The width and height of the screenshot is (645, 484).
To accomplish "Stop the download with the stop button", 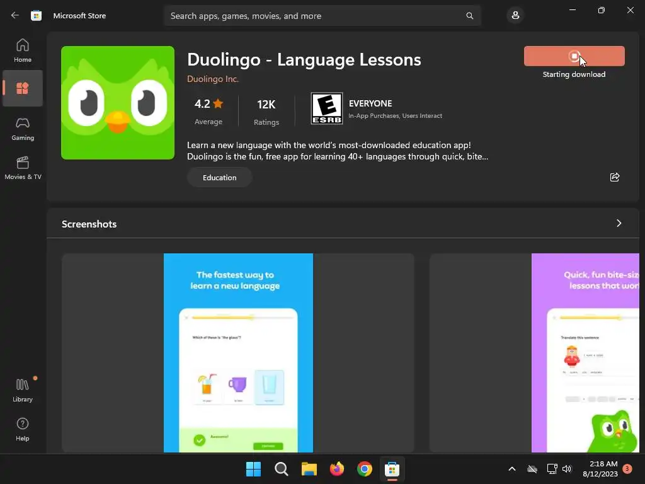I will tap(574, 56).
